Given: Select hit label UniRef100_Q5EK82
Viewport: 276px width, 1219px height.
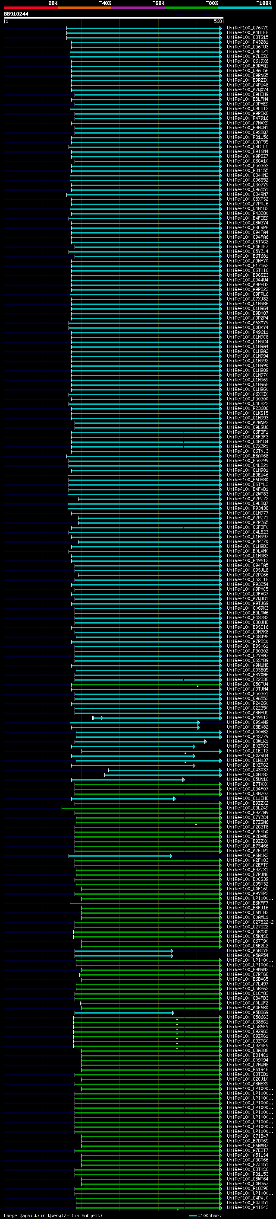Looking at the screenshot, I should pyautogui.click(x=248, y=727).
